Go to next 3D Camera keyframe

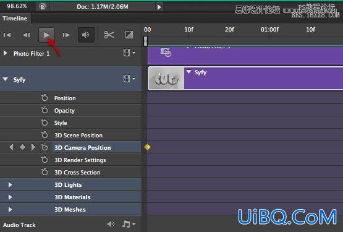click(33, 147)
